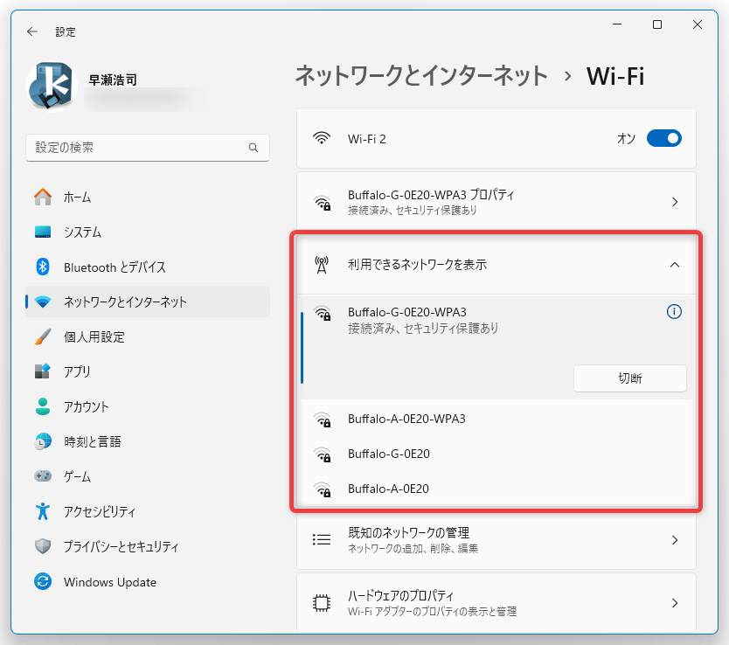This screenshot has height=645, width=729.
Task: Select the 時刻と言語 label in the sidebar
Action: click(93, 441)
